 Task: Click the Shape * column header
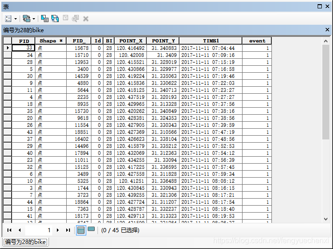(51, 41)
